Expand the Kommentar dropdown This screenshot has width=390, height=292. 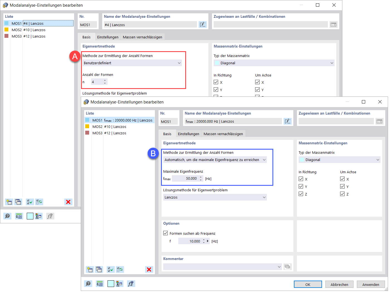click(x=279, y=267)
